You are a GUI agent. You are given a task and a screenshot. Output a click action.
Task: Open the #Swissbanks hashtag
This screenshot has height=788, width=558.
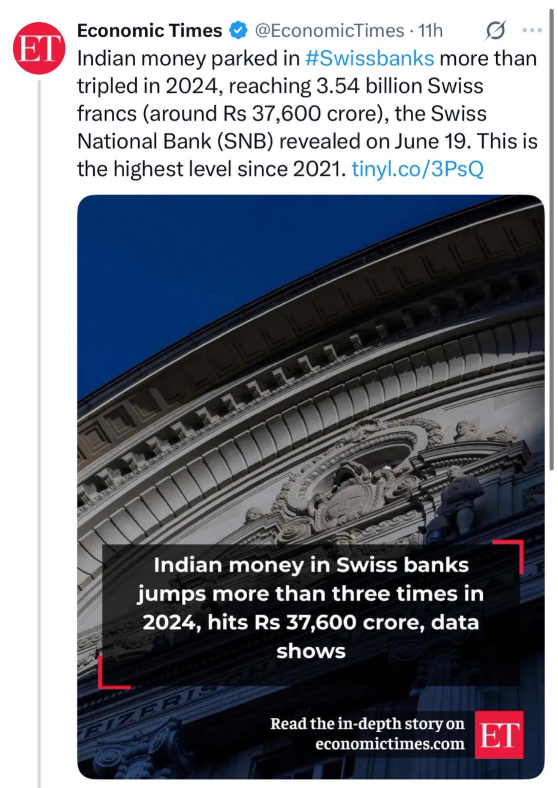[369, 58]
